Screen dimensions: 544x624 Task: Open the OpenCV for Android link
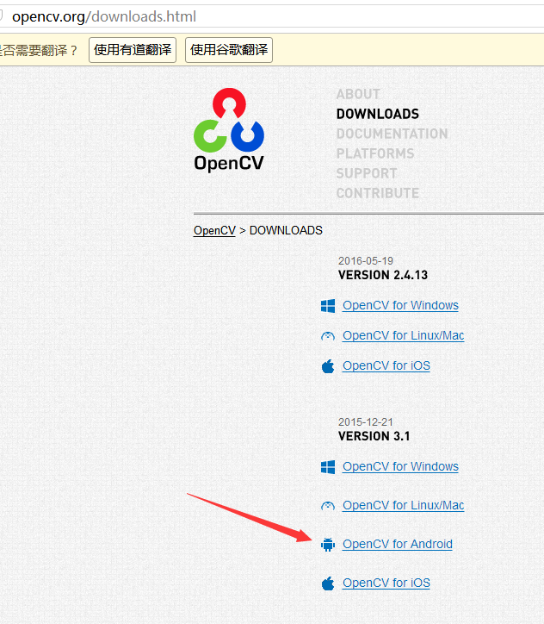pyautogui.click(x=398, y=544)
